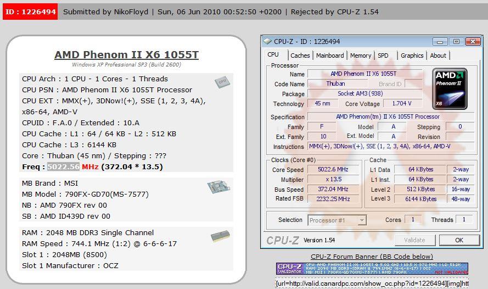Click the Core Speed value 5022.6 MHz
Image resolution: width=488 pixels, height=289 pixels.
click(x=333, y=169)
